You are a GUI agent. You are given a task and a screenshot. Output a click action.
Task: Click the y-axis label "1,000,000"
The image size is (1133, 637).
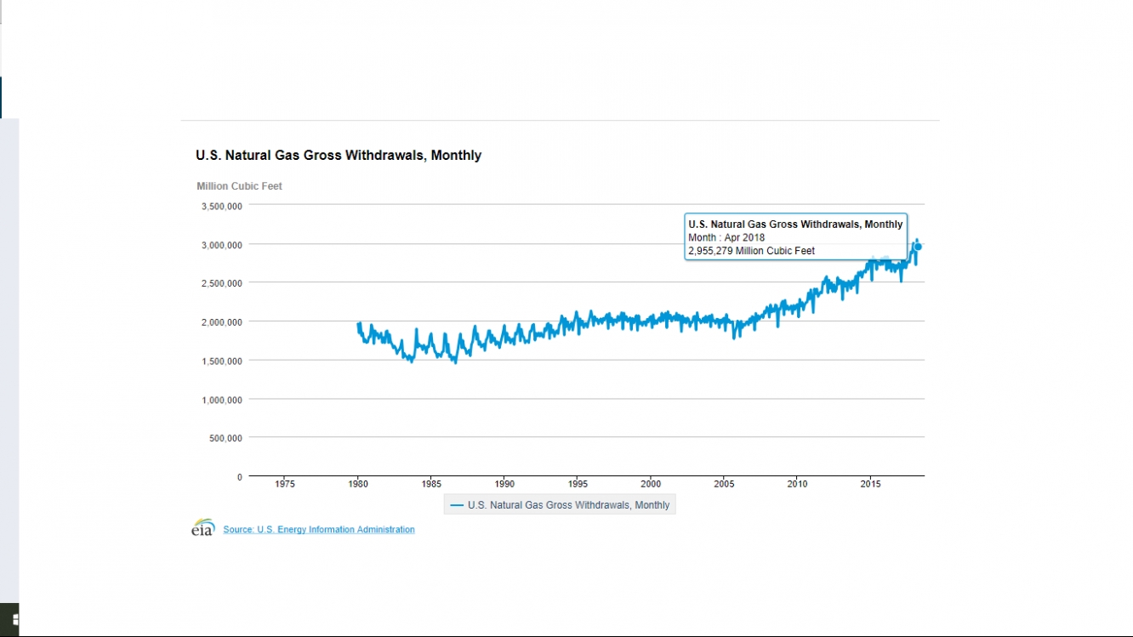tap(222, 400)
